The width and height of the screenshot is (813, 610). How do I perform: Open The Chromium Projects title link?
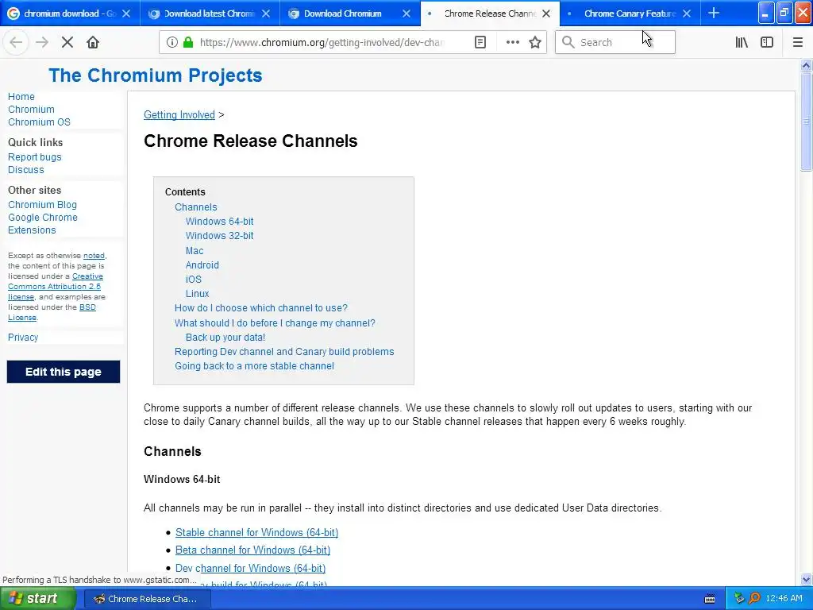tap(156, 75)
